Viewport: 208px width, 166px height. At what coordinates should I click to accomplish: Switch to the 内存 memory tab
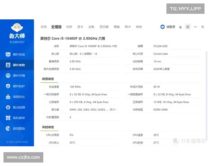coord(69,27)
